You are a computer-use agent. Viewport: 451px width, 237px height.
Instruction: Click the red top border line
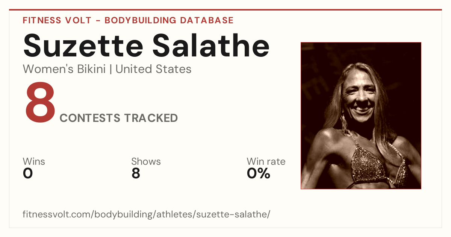click(x=225, y=10)
